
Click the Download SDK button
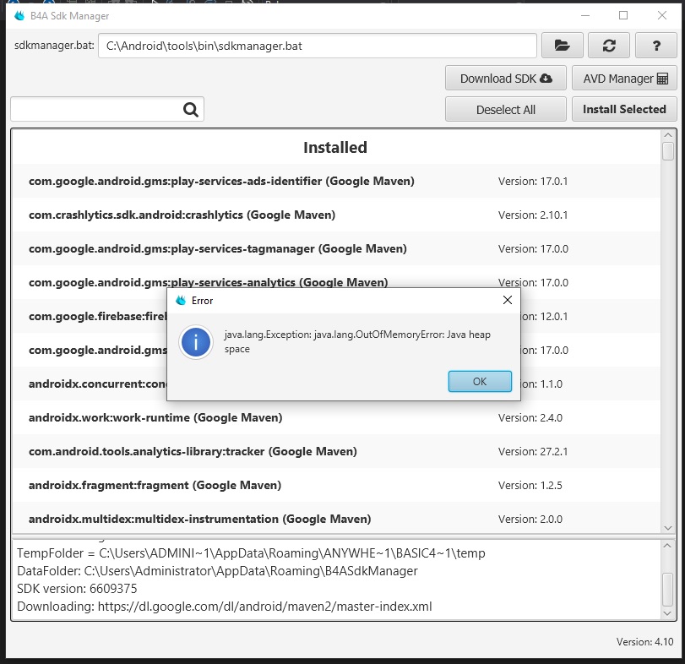505,79
